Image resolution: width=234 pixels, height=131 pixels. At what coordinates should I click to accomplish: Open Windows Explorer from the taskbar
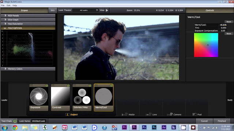tap(25, 128)
